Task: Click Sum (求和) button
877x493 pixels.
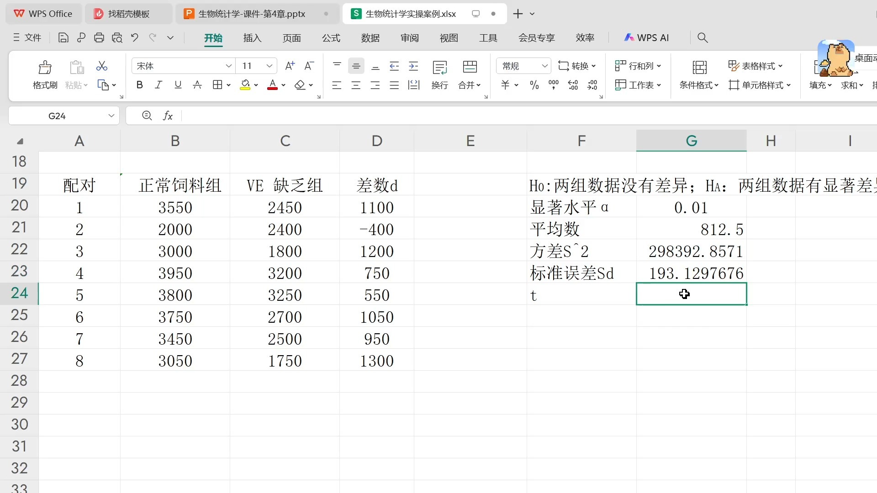Action: (x=852, y=85)
